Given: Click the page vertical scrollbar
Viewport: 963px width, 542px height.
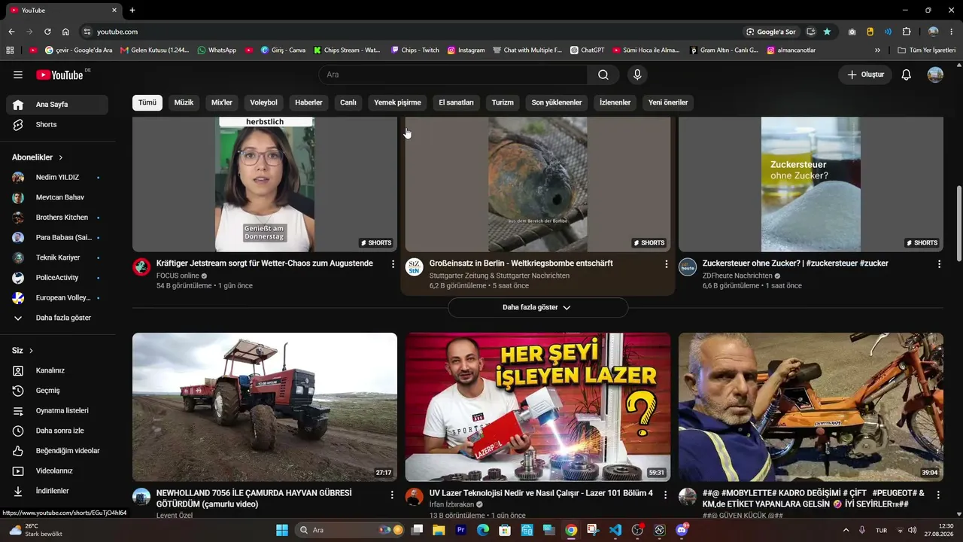Looking at the screenshot, I should (x=958, y=224).
